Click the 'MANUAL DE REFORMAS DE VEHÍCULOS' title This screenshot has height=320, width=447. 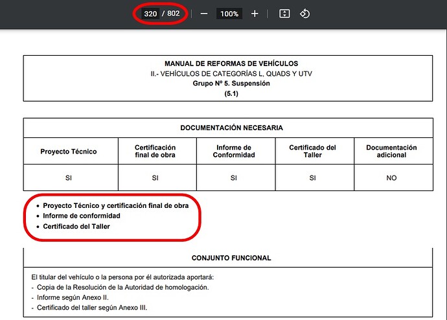pos(231,63)
